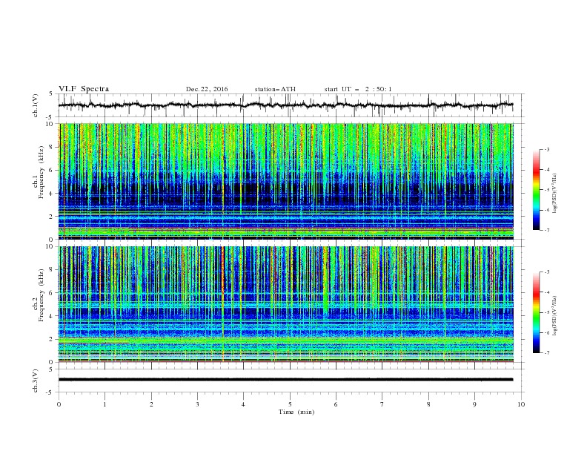Viewport: 587px width, 454px height.
Task: Click the ch.2 spectrogram color scale bar
Action: [536, 312]
